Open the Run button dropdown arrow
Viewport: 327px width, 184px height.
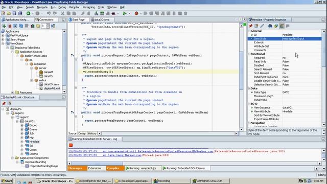[x=129, y=13]
